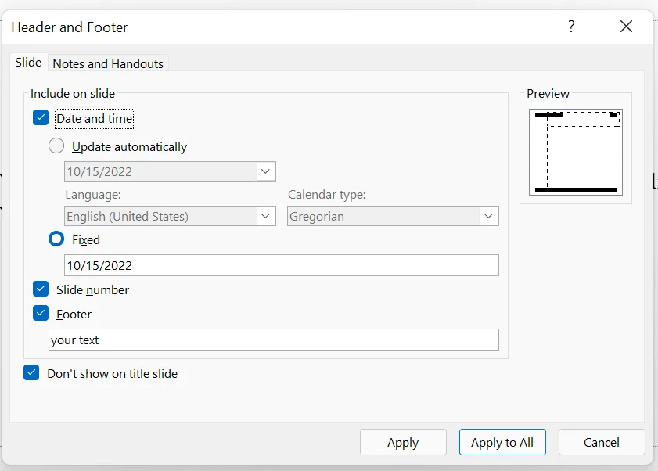Close the Header and Footer dialog
The height and width of the screenshot is (471, 658).
pos(626,27)
